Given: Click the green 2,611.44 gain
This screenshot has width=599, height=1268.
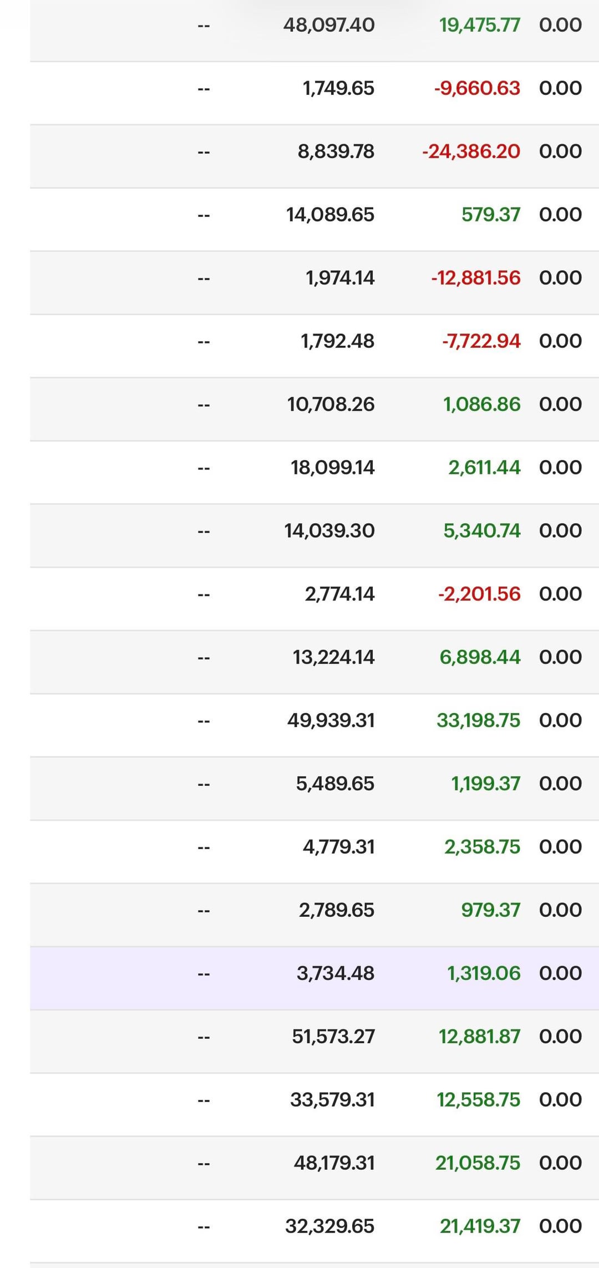Looking at the screenshot, I should coord(484,468).
